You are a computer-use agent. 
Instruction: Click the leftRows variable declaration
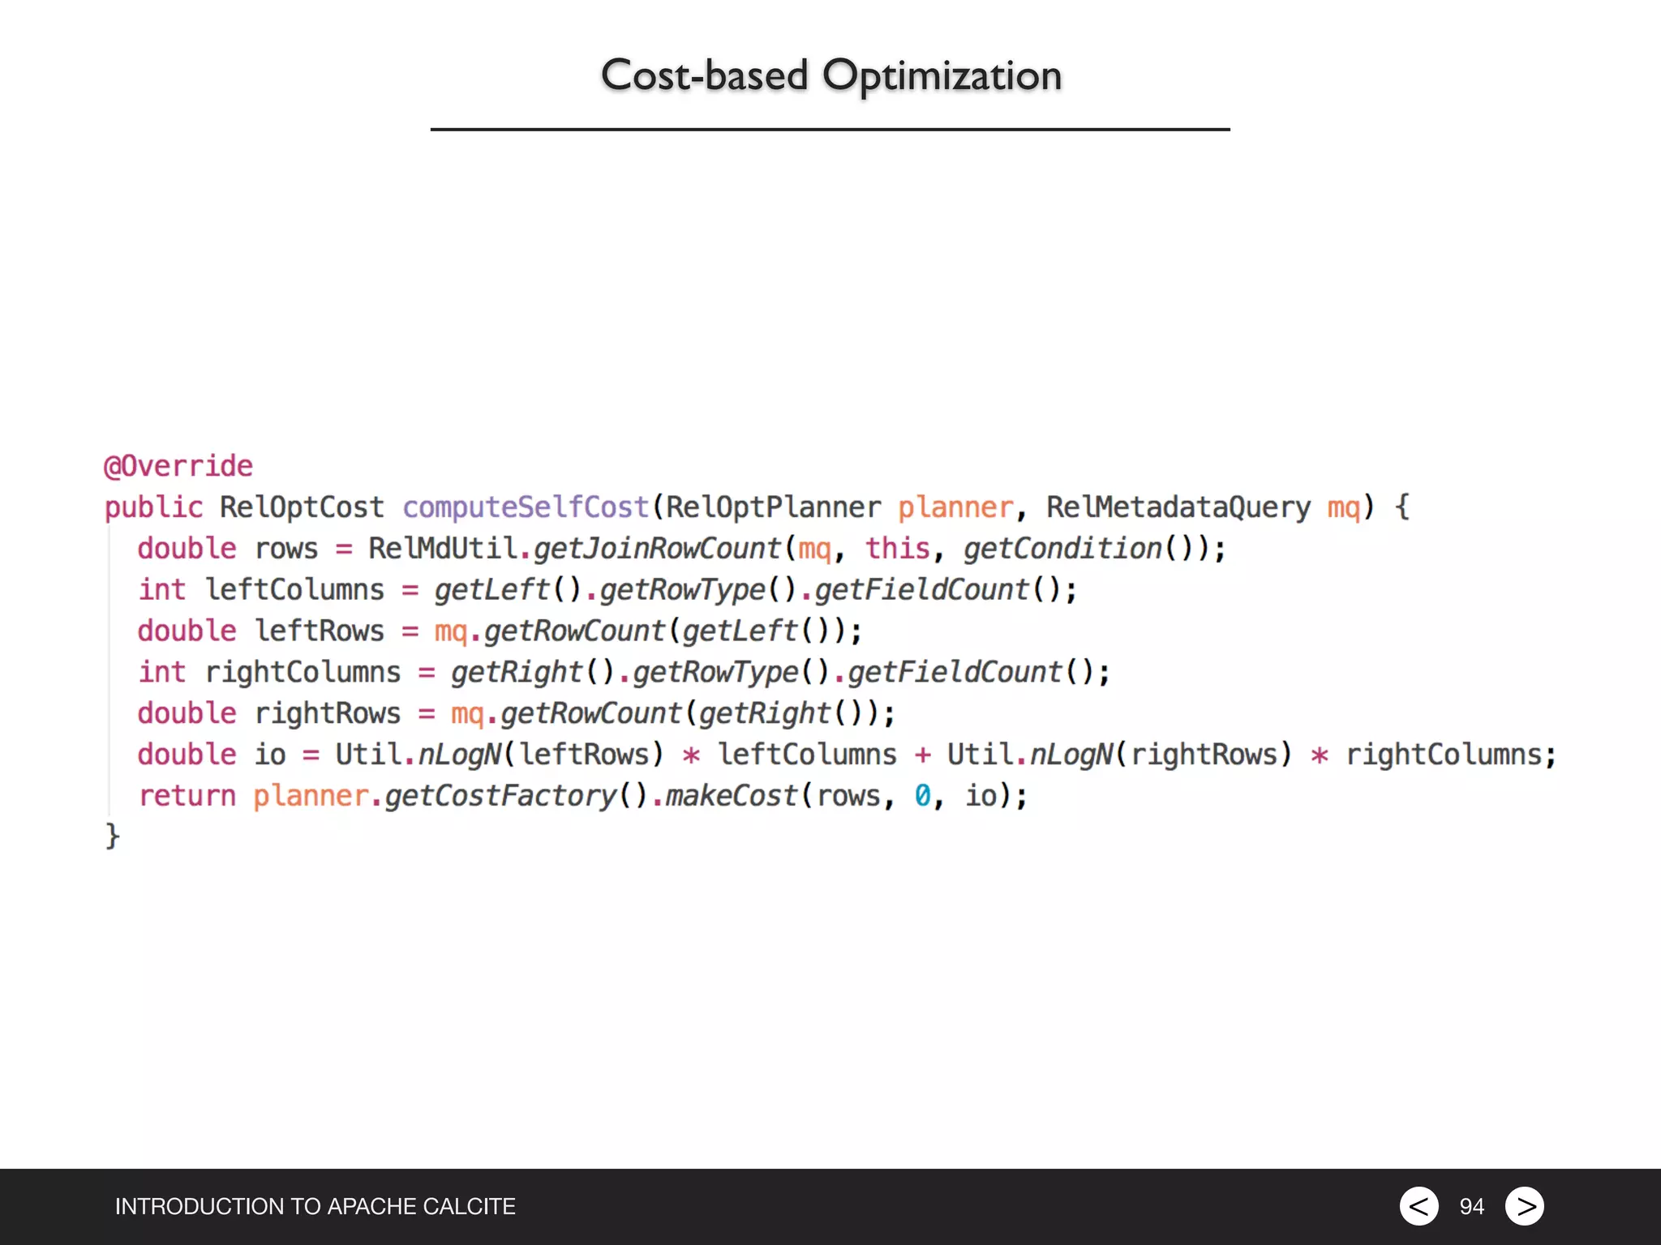point(319,631)
